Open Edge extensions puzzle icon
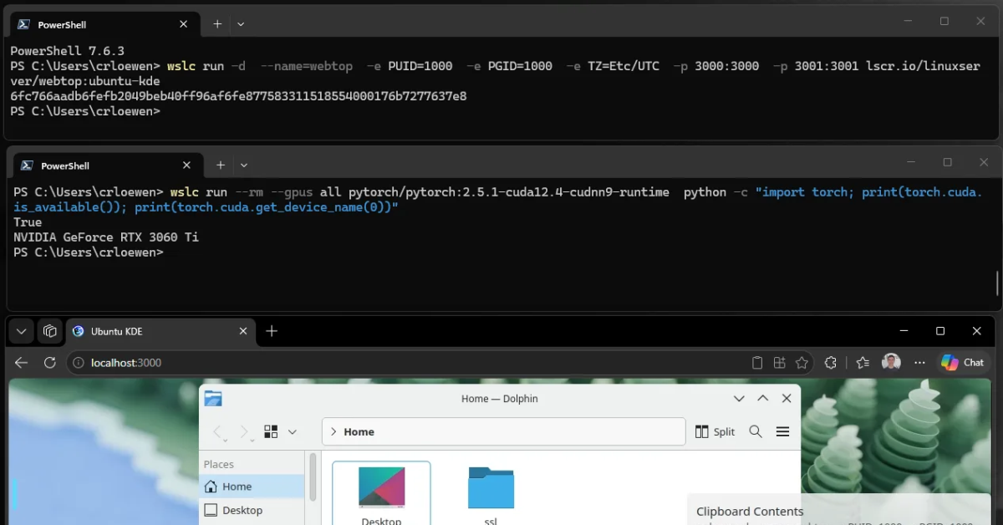Image resolution: width=1003 pixels, height=525 pixels. (x=830, y=363)
